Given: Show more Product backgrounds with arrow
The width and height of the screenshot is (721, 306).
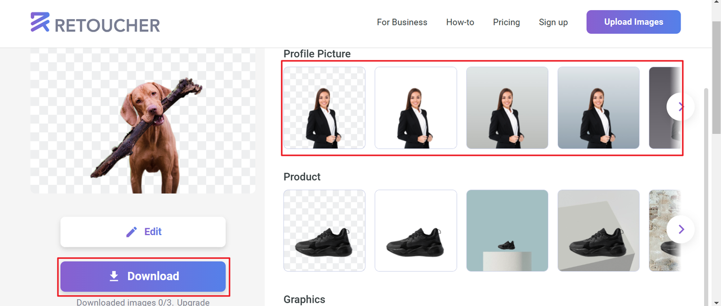Looking at the screenshot, I should (x=680, y=229).
